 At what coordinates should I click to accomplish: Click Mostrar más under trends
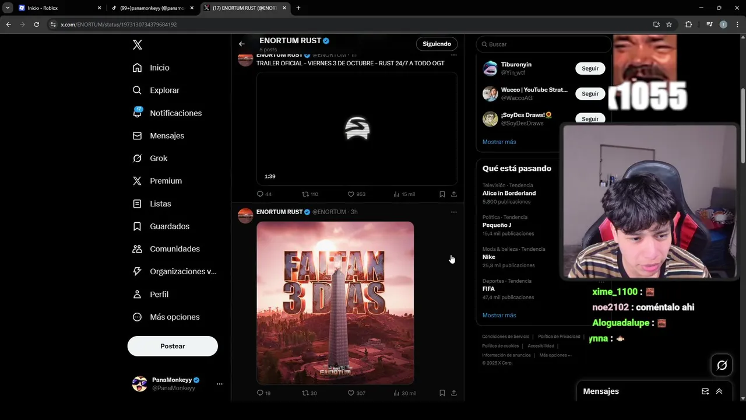[x=499, y=315]
